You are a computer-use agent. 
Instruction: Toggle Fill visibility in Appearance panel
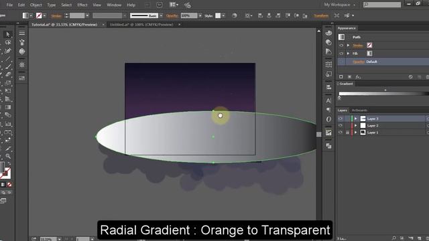click(x=341, y=54)
